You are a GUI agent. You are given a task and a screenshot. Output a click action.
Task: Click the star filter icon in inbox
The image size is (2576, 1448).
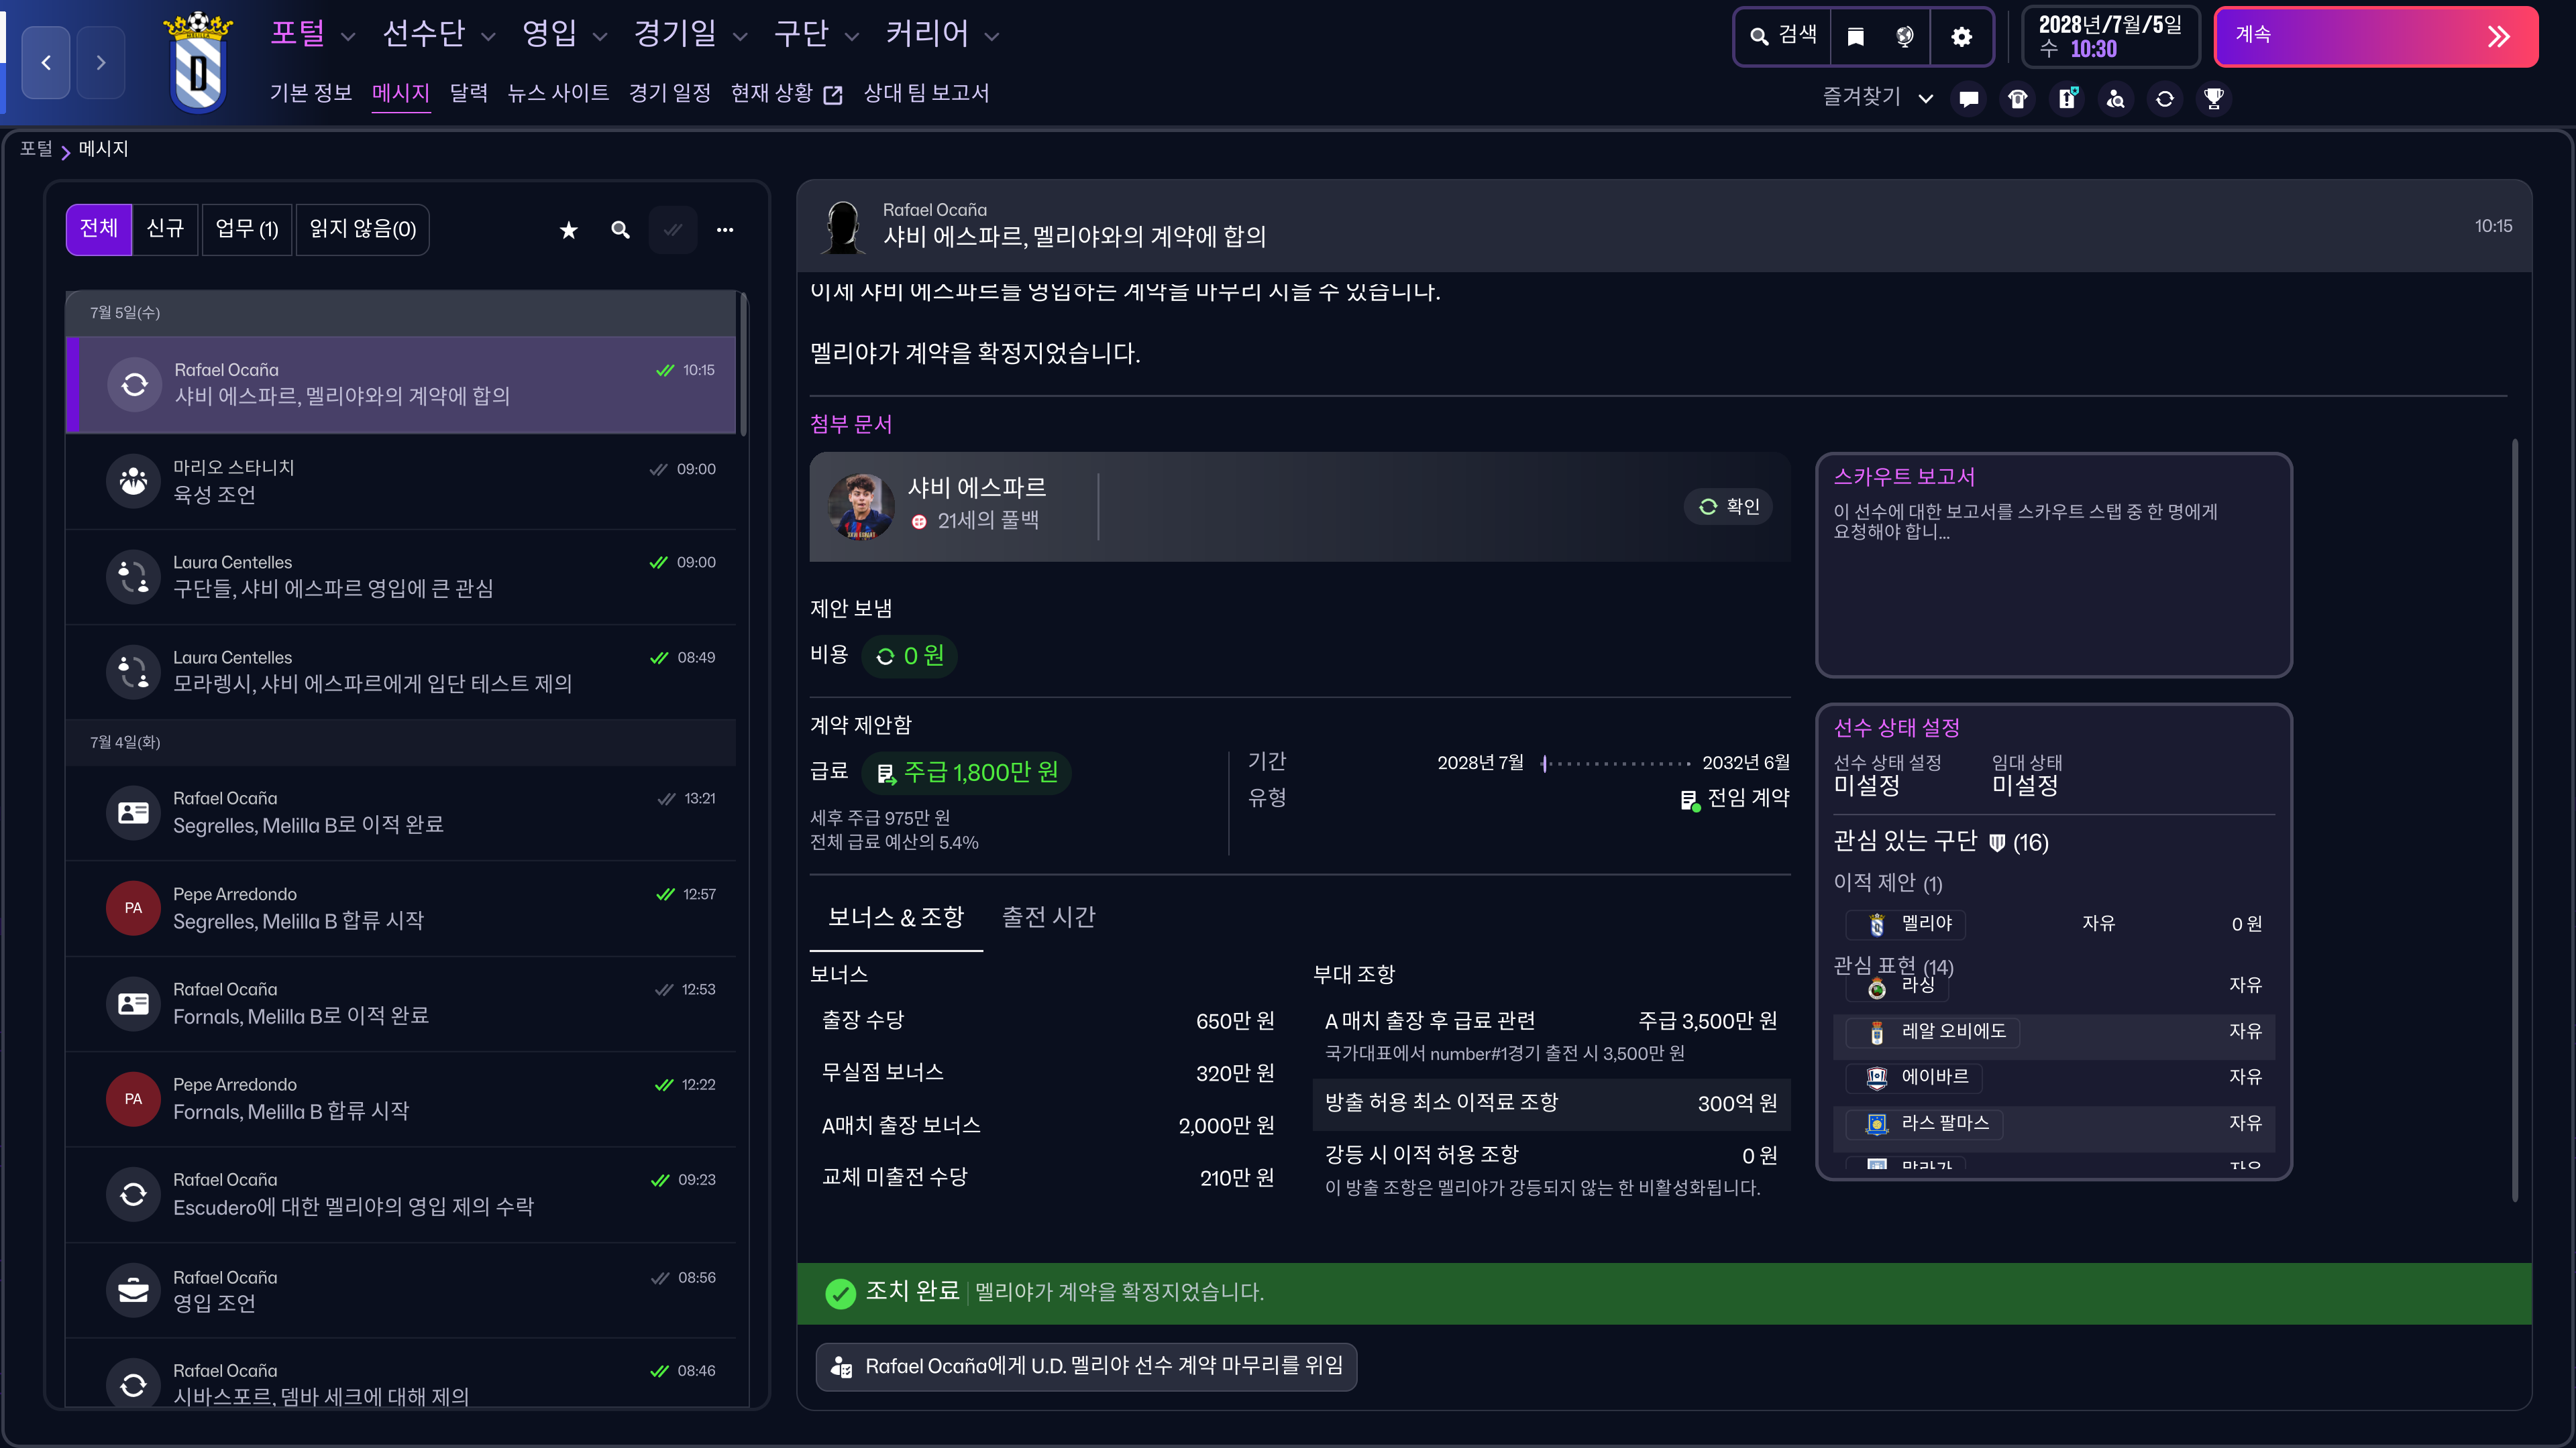click(x=568, y=230)
